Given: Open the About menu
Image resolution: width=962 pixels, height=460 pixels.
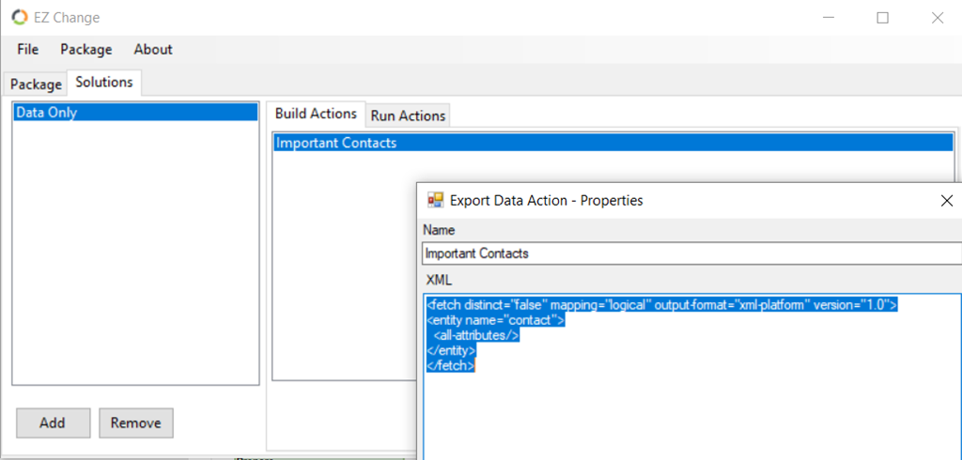Looking at the screenshot, I should point(153,49).
